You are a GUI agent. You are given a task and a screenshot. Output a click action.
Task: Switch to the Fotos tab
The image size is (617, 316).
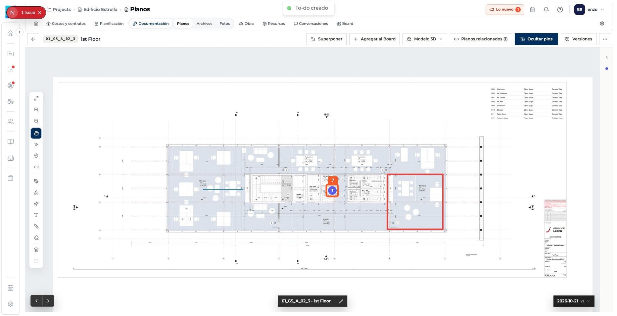click(x=224, y=24)
